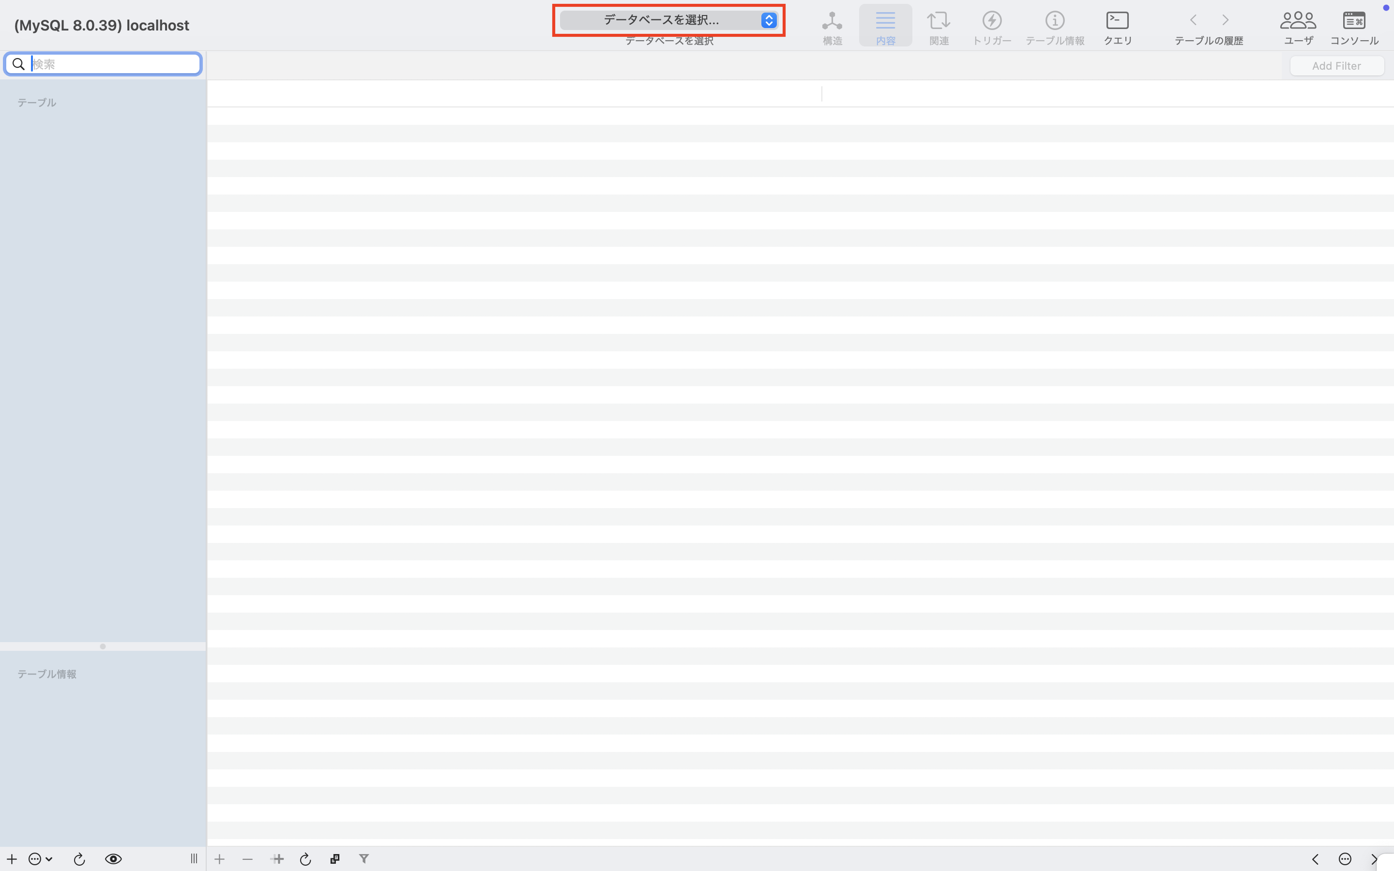Click the Add Filter button
This screenshot has width=1394, height=871.
click(x=1336, y=66)
